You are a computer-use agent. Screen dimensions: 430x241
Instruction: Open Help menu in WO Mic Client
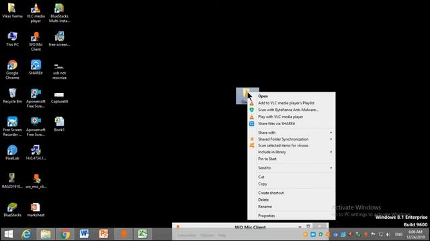pyautogui.click(x=222, y=235)
